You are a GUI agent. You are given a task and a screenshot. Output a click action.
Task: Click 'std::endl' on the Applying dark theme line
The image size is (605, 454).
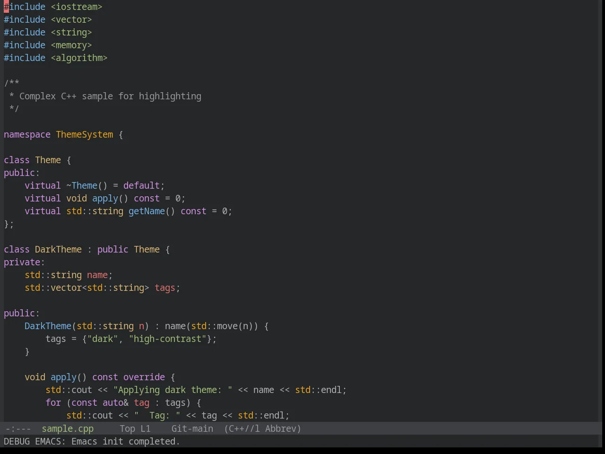(318, 390)
